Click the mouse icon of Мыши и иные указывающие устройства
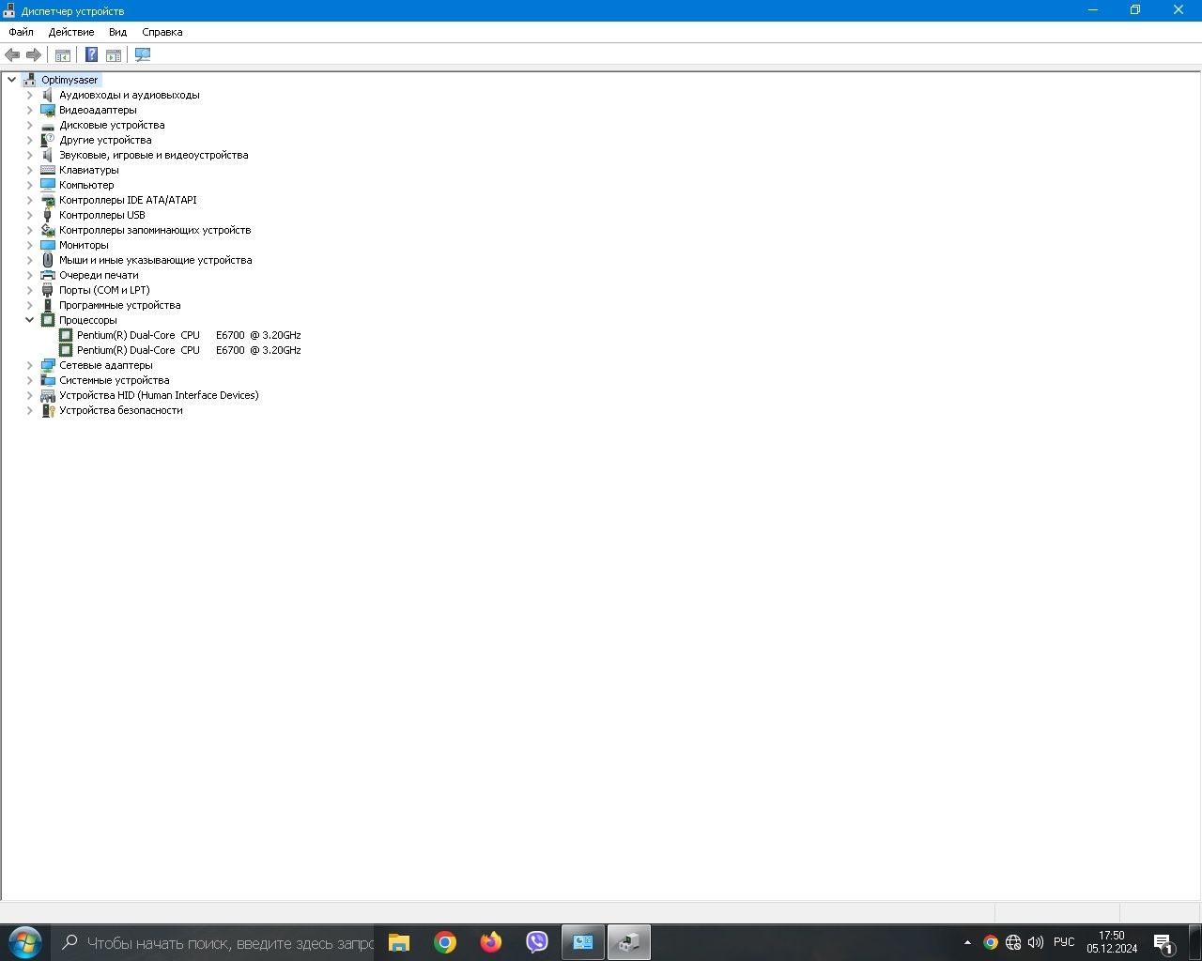This screenshot has width=1202, height=961. tap(48, 260)
